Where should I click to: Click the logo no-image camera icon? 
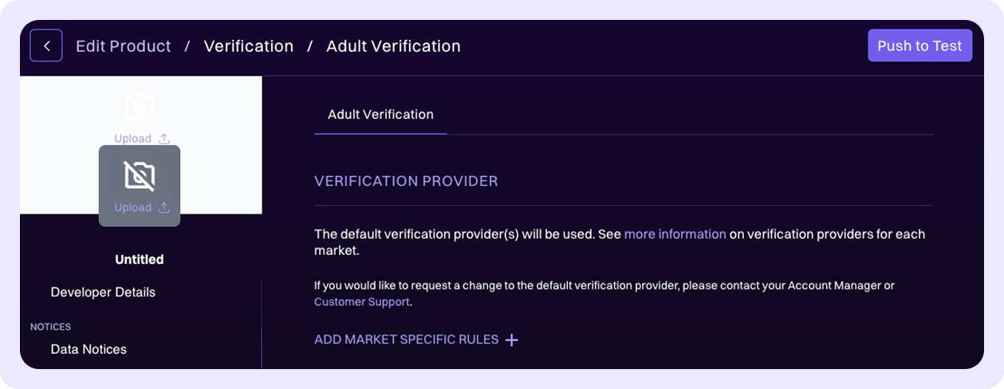140,175
